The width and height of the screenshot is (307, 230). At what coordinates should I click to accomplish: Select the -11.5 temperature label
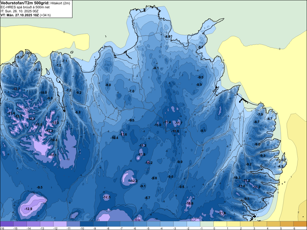[38, 125]
